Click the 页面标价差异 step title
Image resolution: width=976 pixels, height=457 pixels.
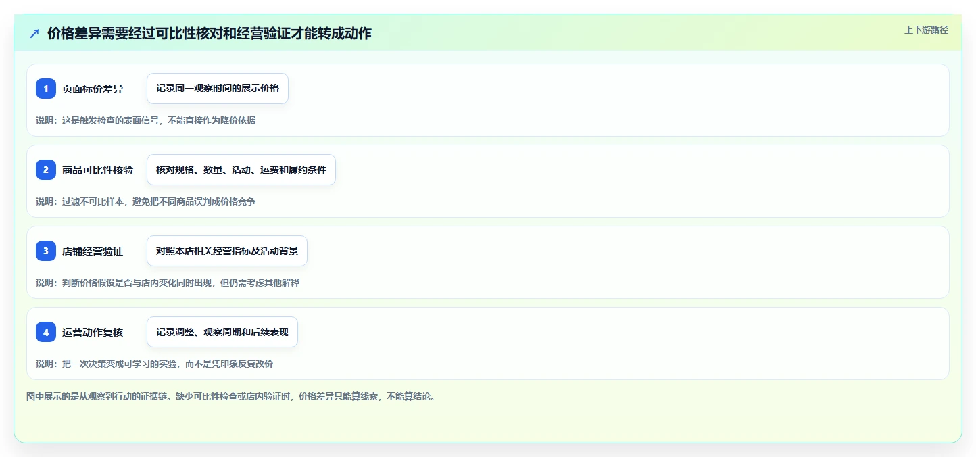pos(93,89)
